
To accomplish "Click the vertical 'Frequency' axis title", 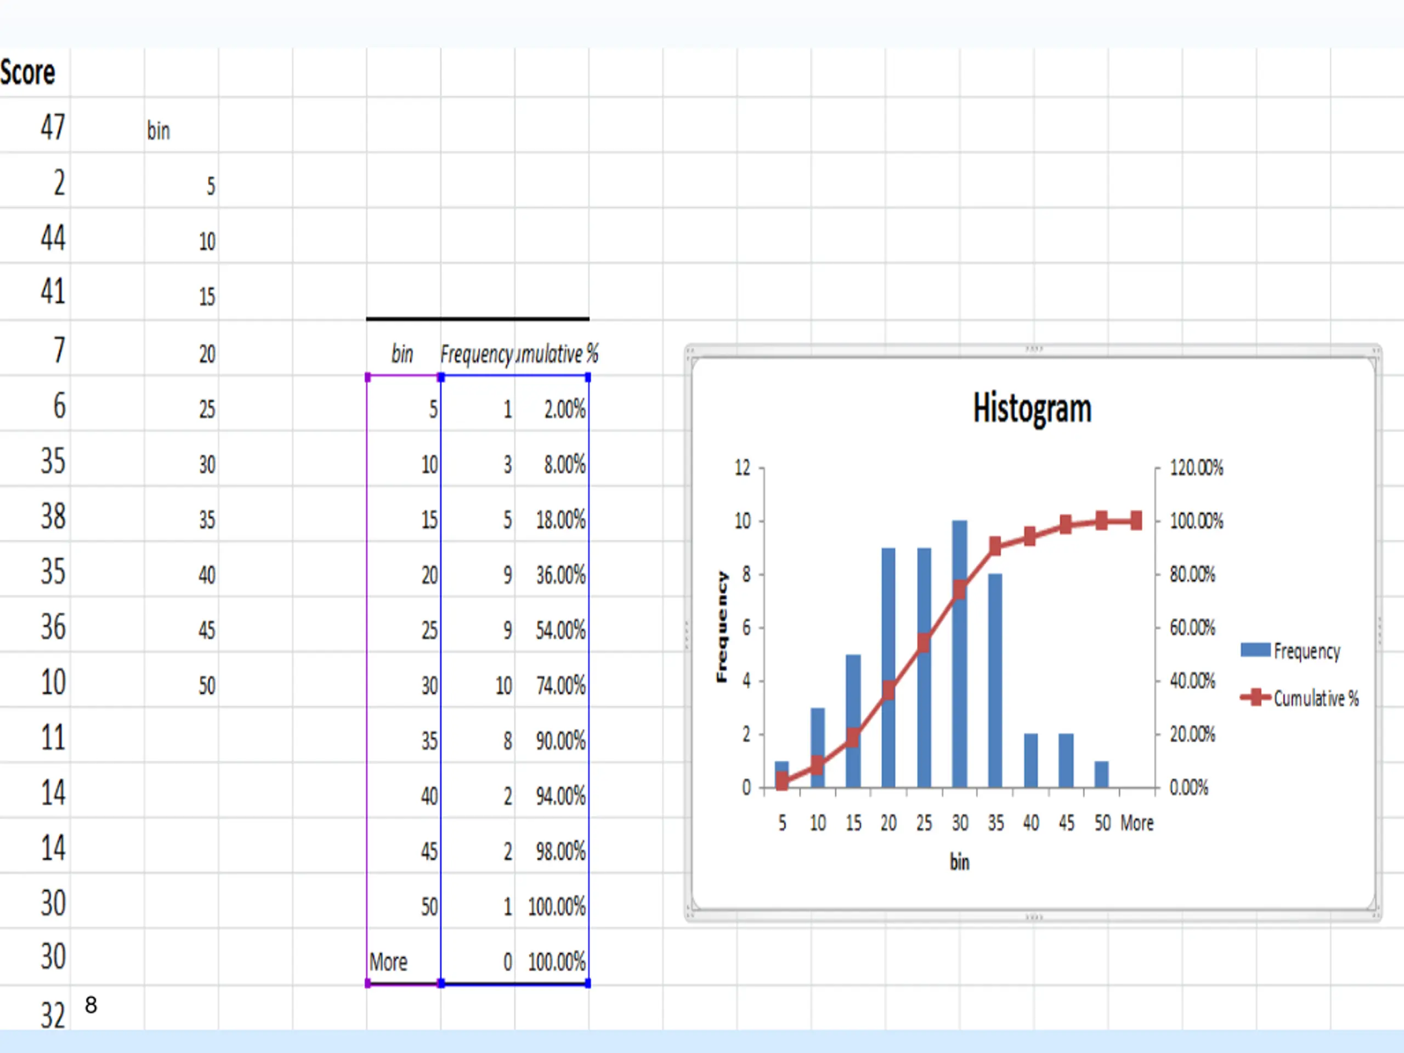I will point(722,627).
